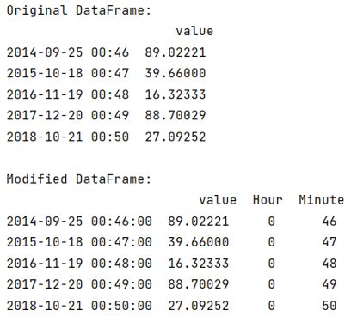Click Minute value 48
Screen dimensions: 351x316
pyautogui.click(x=329, y=264)
